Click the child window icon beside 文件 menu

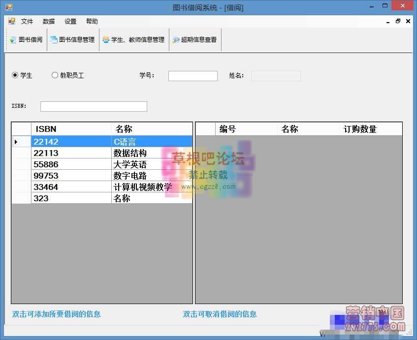[x=10, y=21]
